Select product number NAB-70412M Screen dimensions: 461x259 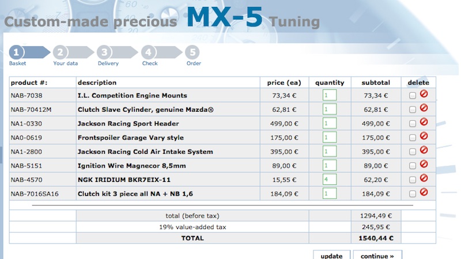pos(31,109)
